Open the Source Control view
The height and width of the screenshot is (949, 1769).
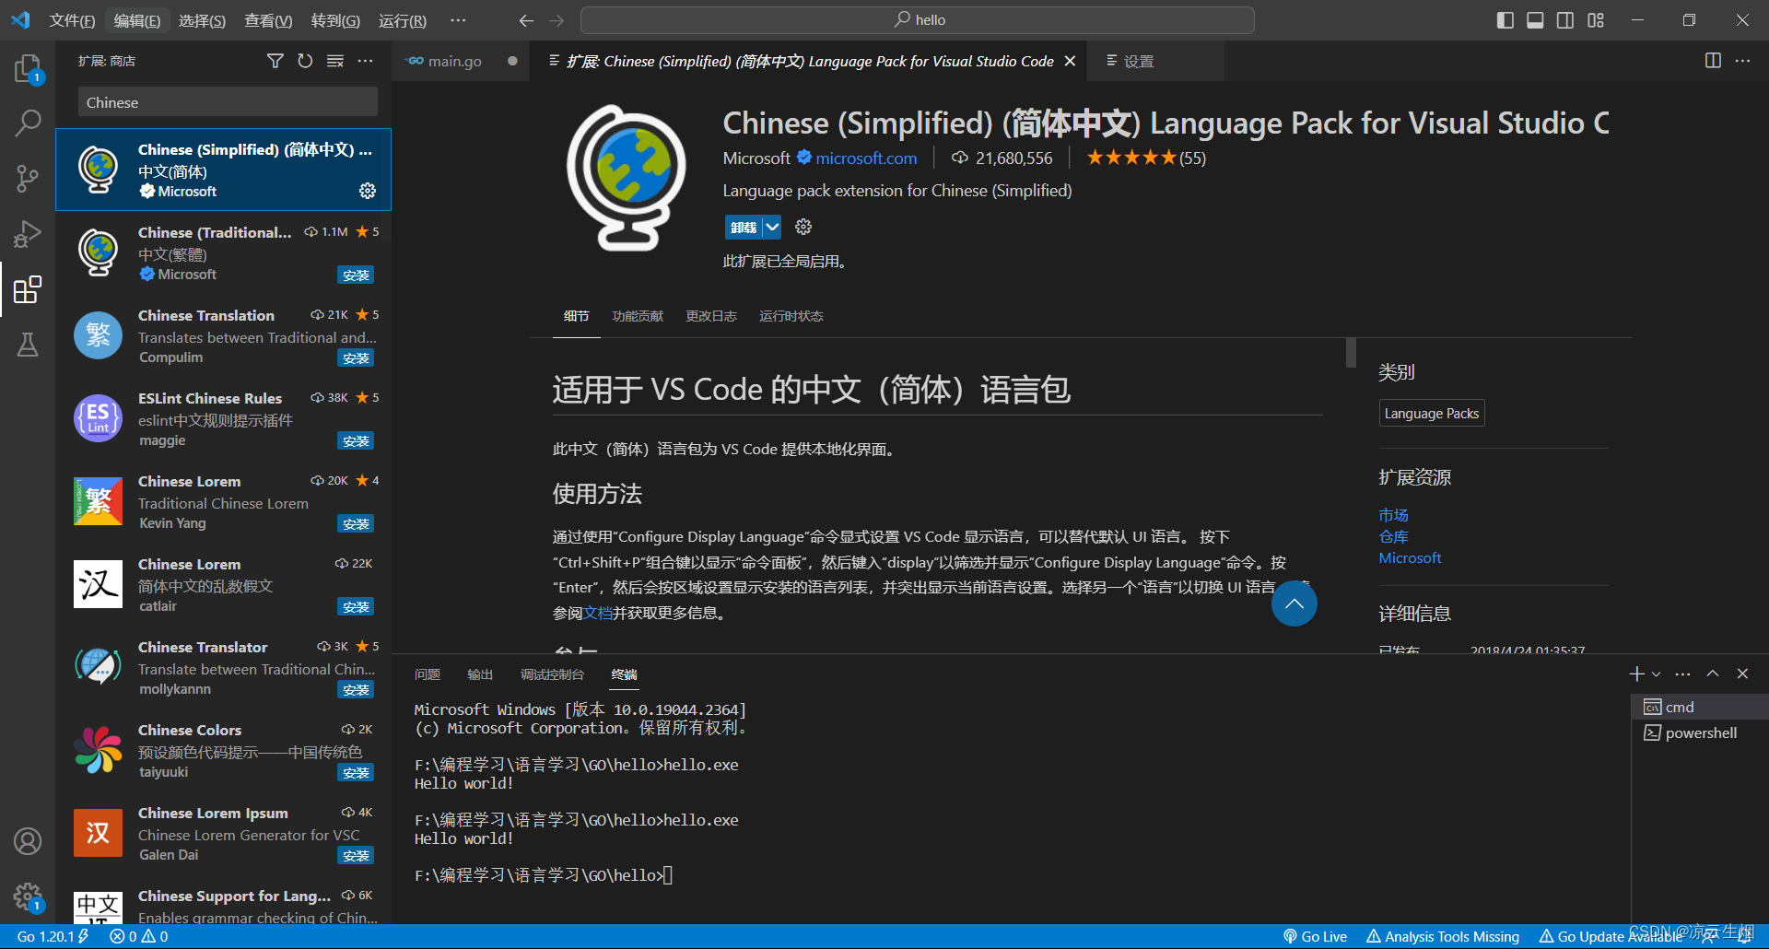point(28,178)
